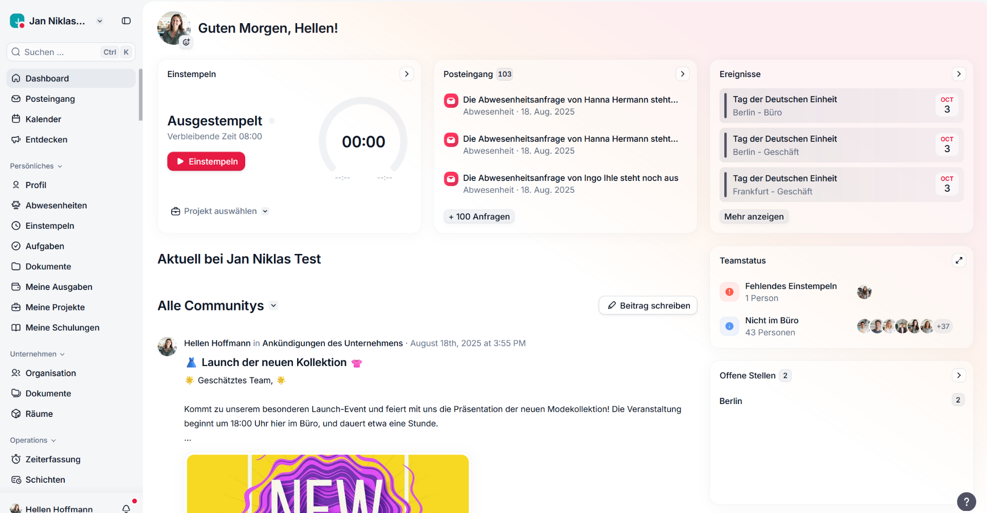Click the Beitrag schreiben button
Image resolution: width=987 pixels, height=513 pixels.
point(648,306)
